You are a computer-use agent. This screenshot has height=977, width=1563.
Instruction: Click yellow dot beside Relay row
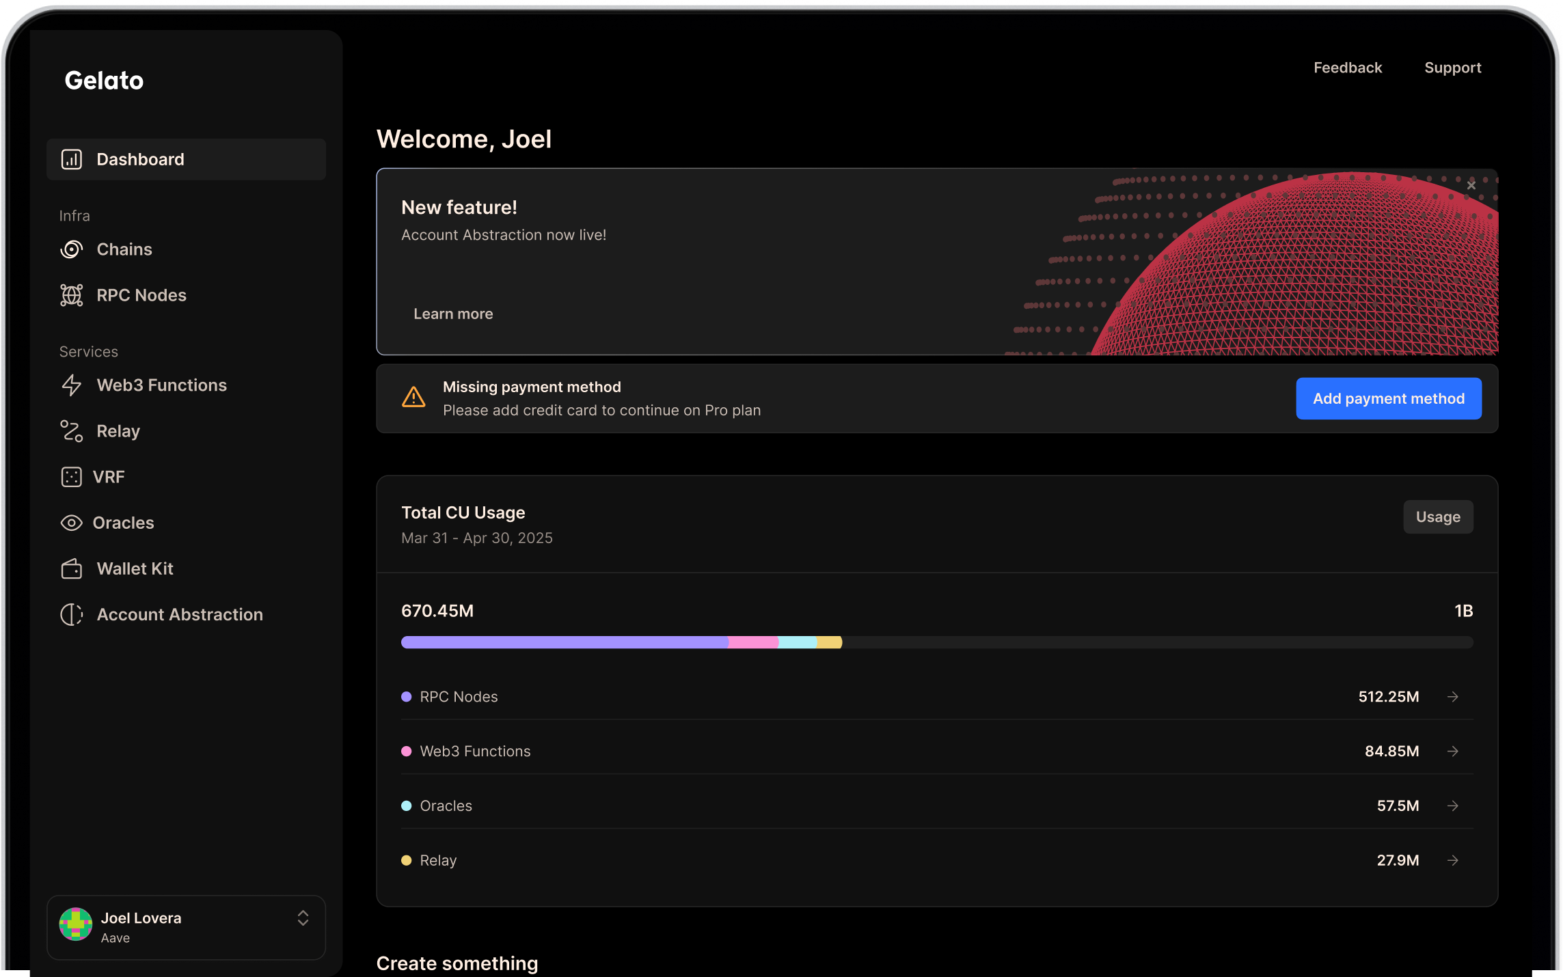[407, 860]
